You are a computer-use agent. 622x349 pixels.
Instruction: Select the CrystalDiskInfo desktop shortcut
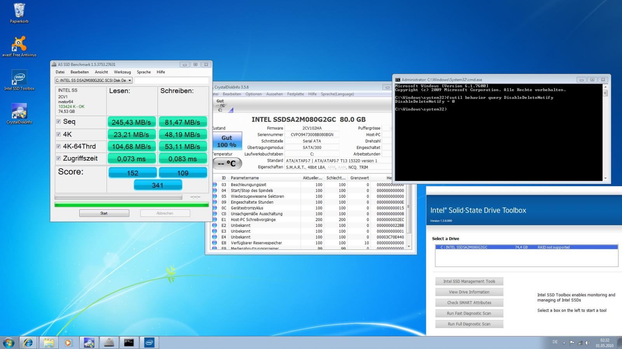[19, 114]
